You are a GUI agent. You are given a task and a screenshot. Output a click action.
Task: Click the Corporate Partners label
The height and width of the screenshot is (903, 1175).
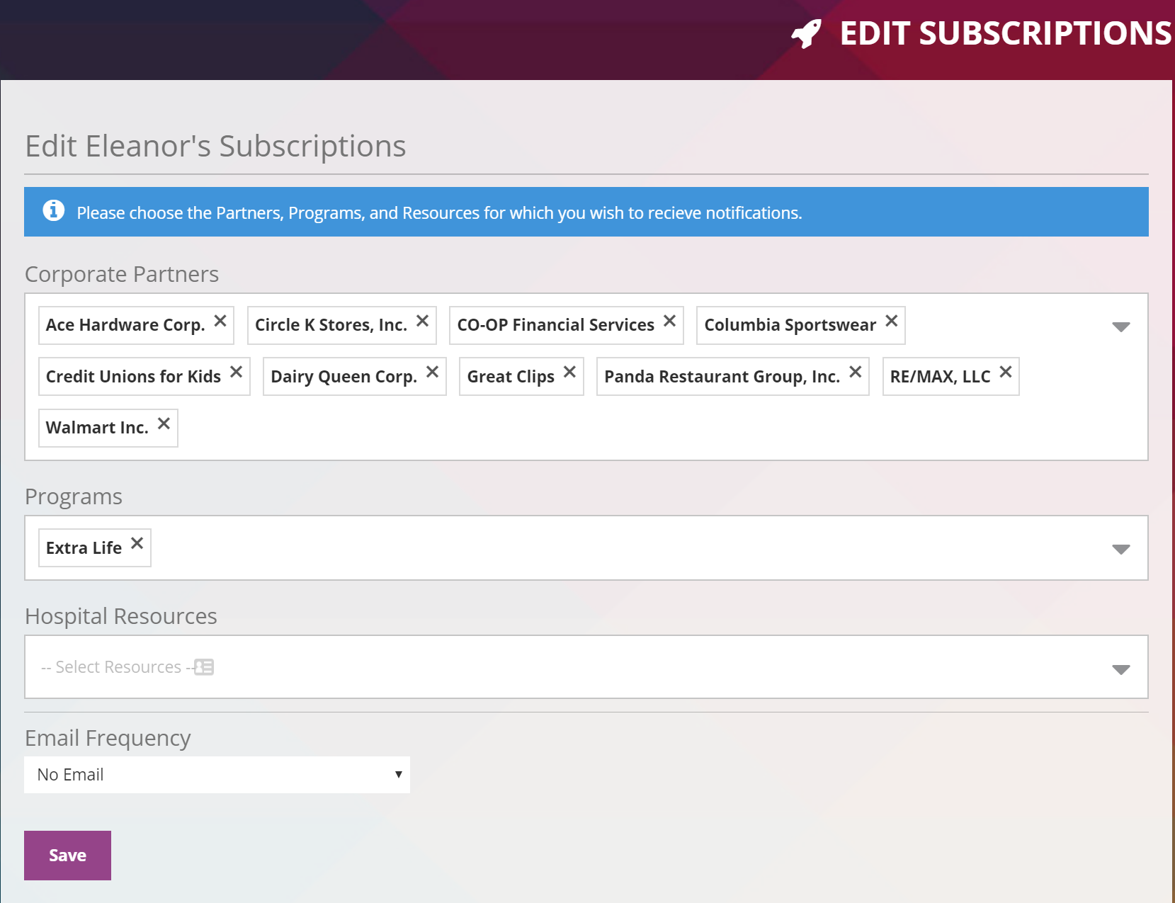pos(122,274)
